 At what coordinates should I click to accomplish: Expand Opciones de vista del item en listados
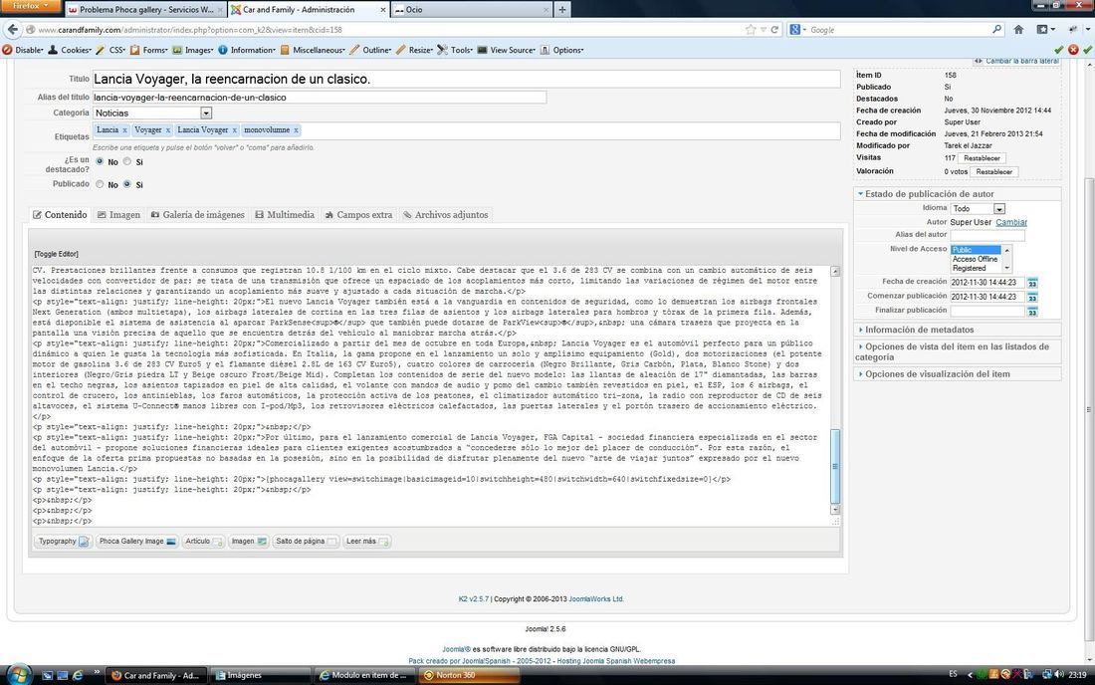pos(957,351)
